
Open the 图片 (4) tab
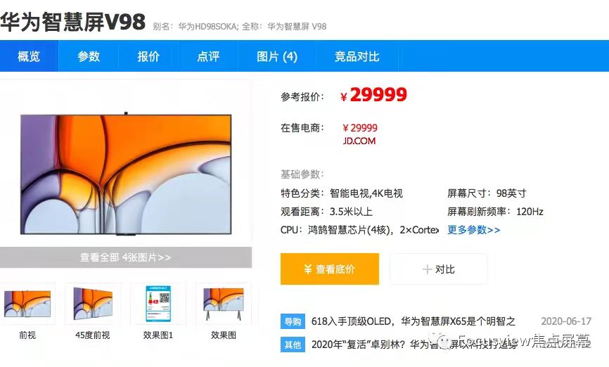click(277, 56)
